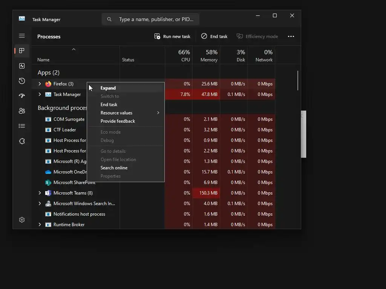This screenshot has height=289, width=386.
Task: Open the Users sidebar icon
Action: click(x=22, y=111)
